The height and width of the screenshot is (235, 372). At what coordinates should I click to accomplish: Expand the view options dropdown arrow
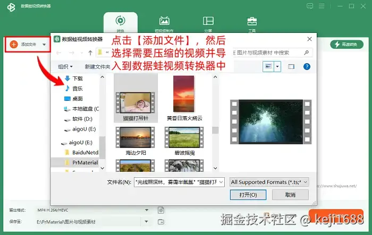(x=277, y=66)
